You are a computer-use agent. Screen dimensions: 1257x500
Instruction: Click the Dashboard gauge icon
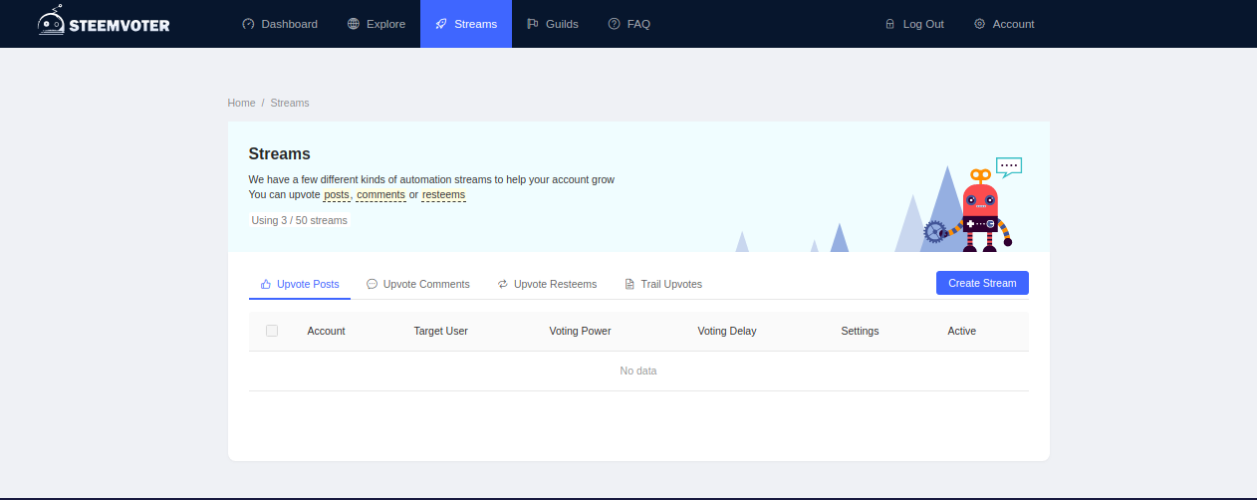(x=248, y=24)
